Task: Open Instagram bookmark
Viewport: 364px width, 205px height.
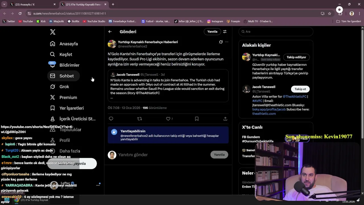Action: tap(215, 21)
